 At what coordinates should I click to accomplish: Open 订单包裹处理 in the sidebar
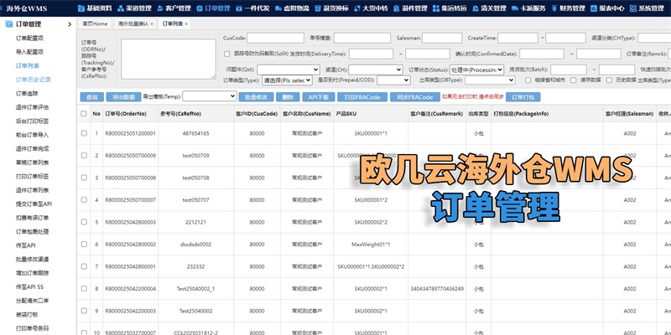32,232
